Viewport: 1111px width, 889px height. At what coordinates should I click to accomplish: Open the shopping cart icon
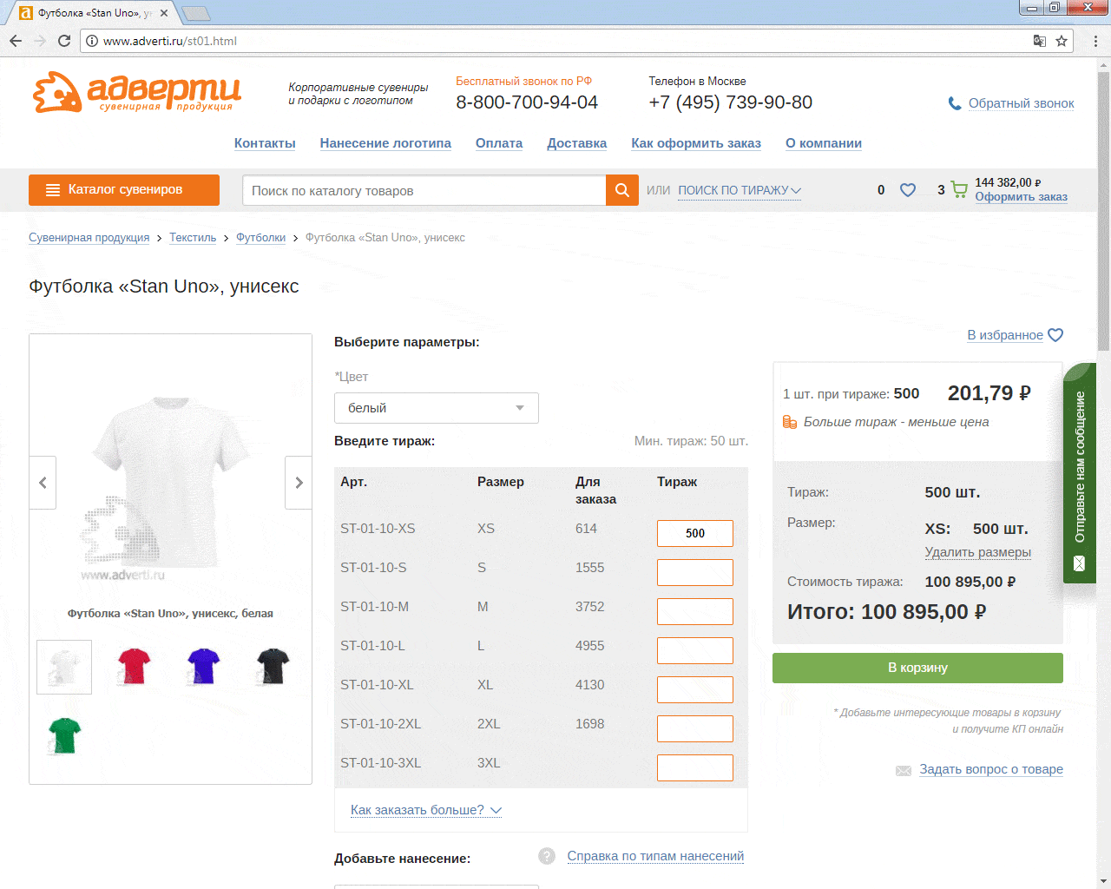959,189
